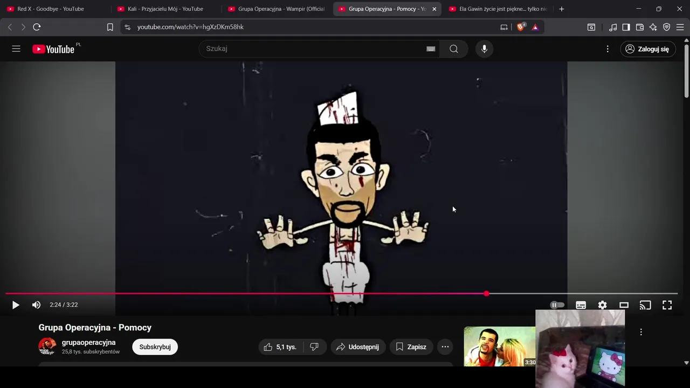The image size is (690, 388).
Task: Open more actions ellipsis next to Zapisz
Action: [x=445, y=347]
